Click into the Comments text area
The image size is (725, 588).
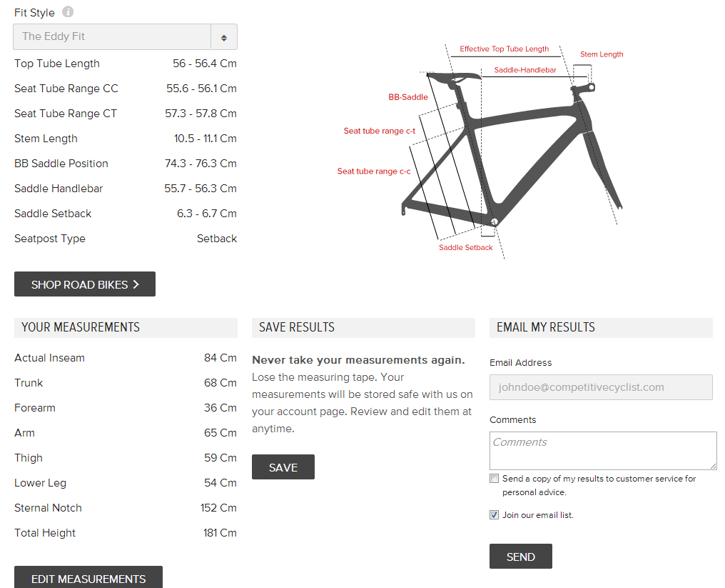pyautogui.click(x=603, y=451)
